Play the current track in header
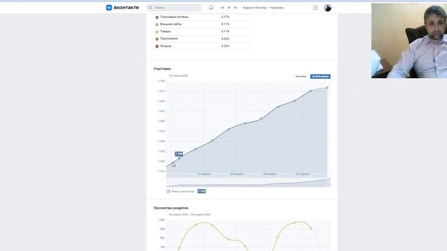 (x=229, y=8)
